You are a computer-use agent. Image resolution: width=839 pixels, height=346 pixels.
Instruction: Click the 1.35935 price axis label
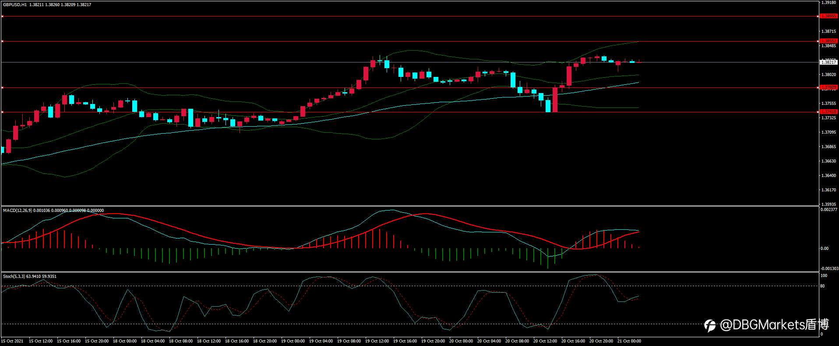tap(828, 204)
